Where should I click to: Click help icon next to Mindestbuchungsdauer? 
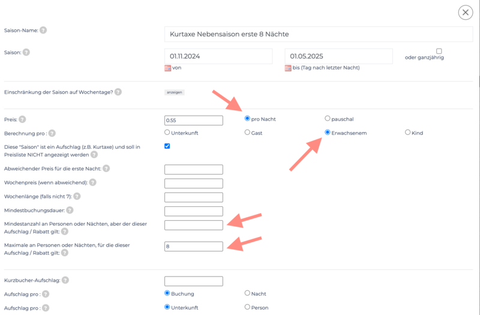pos(70,210)
